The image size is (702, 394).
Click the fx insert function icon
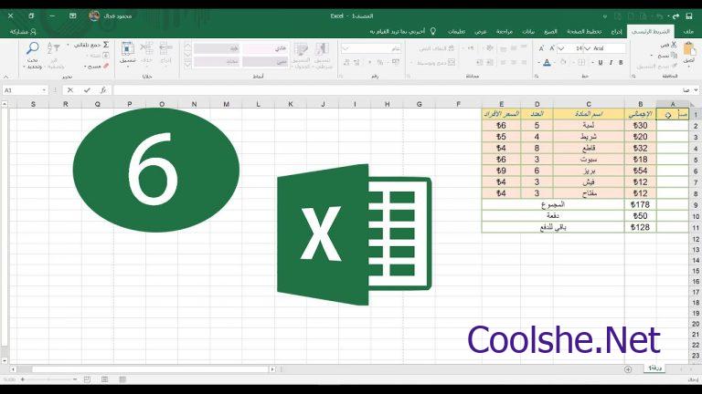pyautogui.click(x=103, y=90)
